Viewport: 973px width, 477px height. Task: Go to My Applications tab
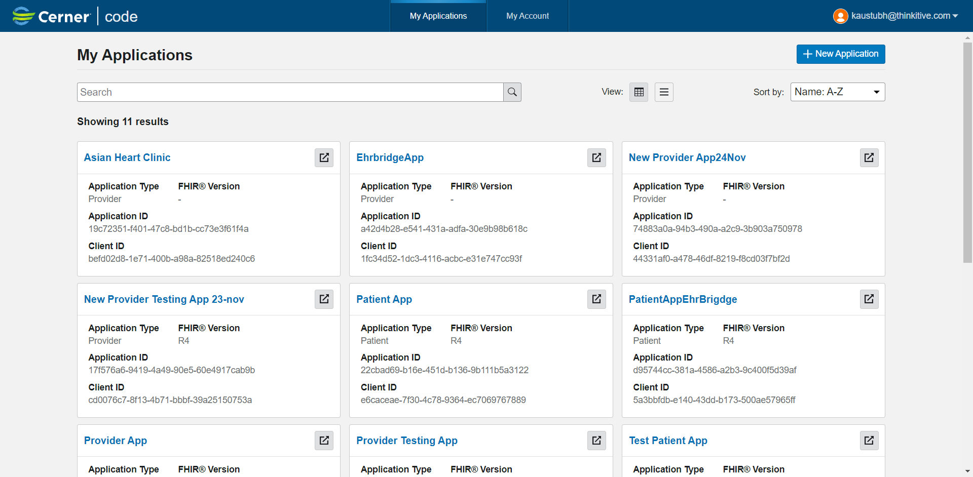(438, 16)
